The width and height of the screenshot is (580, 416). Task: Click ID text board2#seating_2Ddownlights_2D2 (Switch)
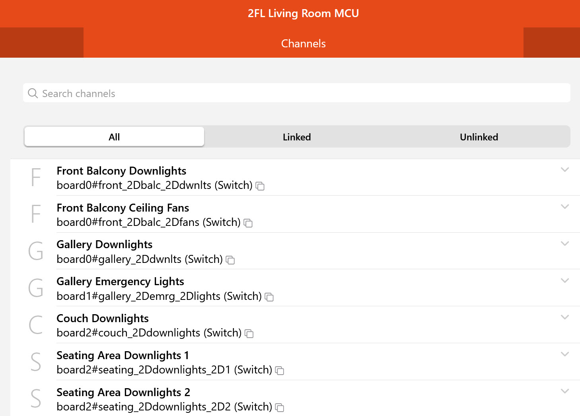164,407
